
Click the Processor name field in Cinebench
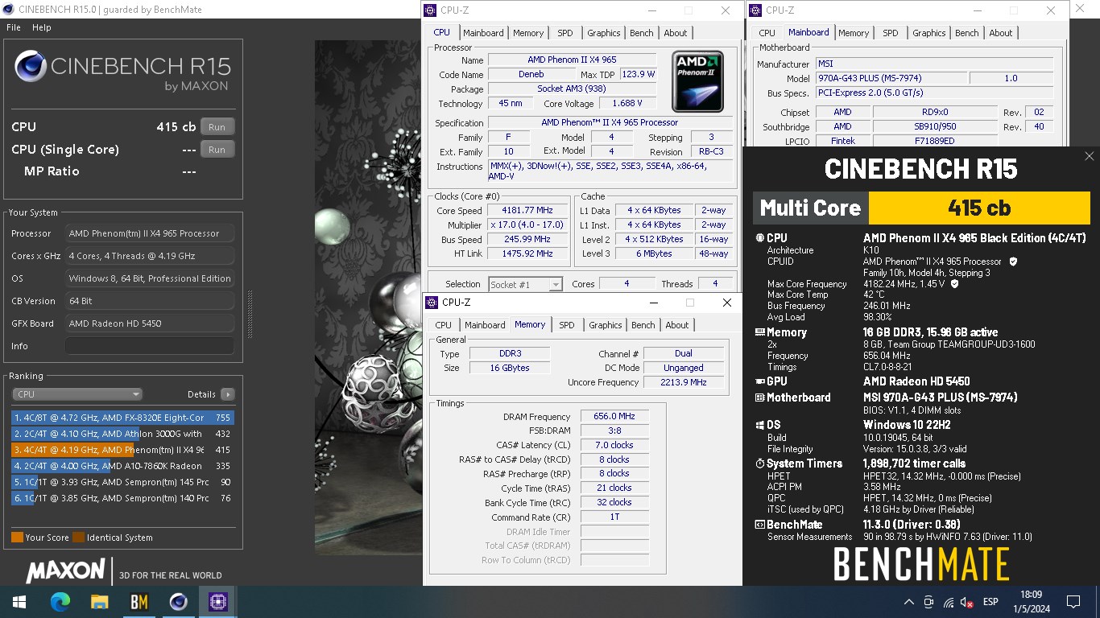[x=150, y=233]
